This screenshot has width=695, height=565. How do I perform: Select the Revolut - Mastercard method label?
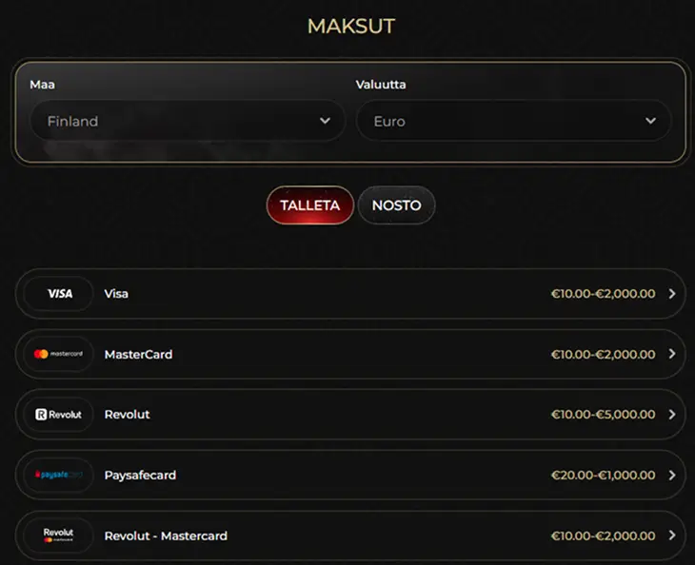coord(166,536)
